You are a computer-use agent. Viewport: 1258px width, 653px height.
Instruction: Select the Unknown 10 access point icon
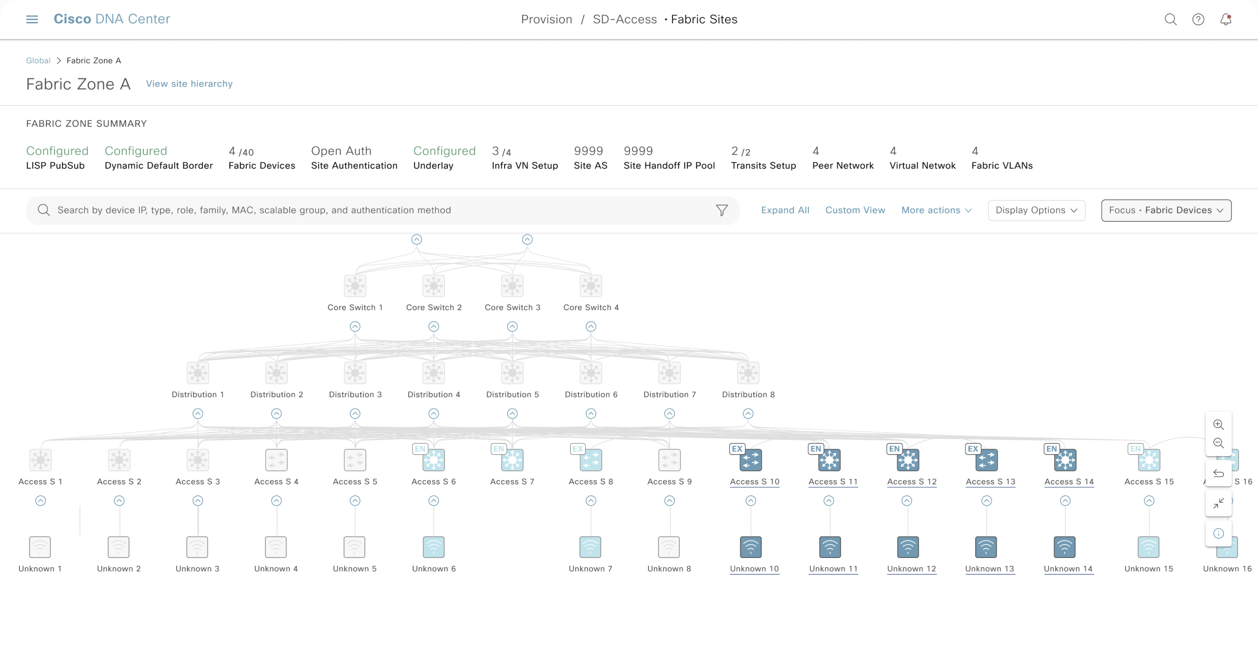(750, 547)
